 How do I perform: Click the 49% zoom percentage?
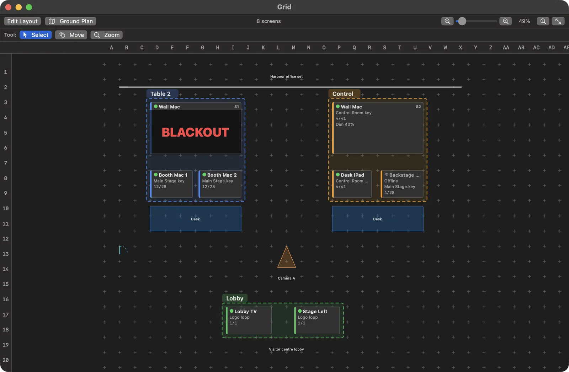524,21
